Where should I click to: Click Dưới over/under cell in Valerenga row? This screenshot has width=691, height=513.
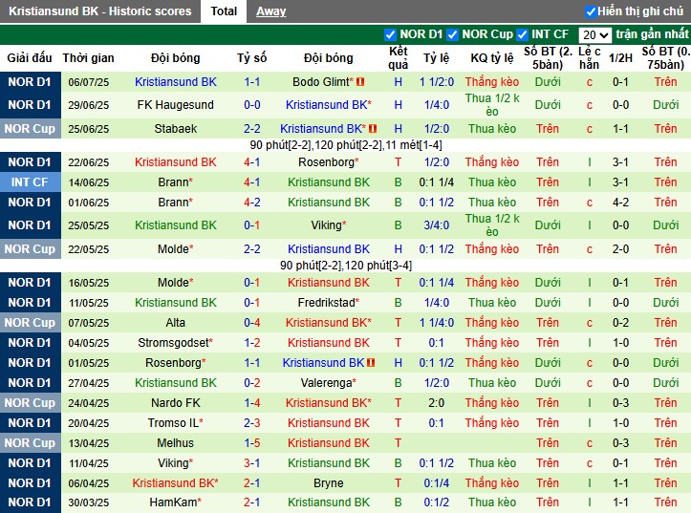pyautogui.click(x=548, y=383)
